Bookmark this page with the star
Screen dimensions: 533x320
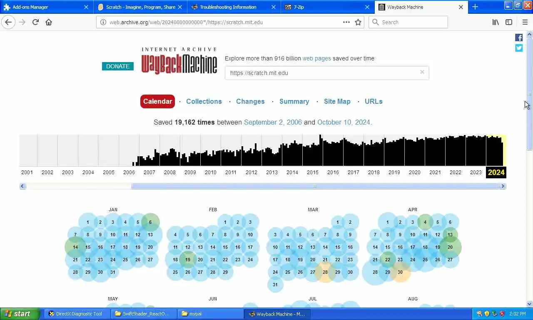click(x=358, y=22)
